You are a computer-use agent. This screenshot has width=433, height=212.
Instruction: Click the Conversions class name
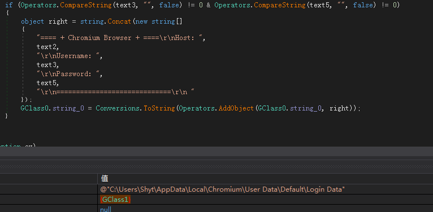[x=118, y=108]
